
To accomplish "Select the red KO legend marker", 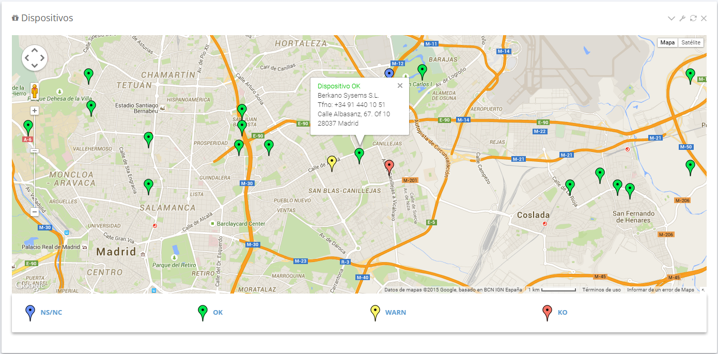I will coord(547,311).
